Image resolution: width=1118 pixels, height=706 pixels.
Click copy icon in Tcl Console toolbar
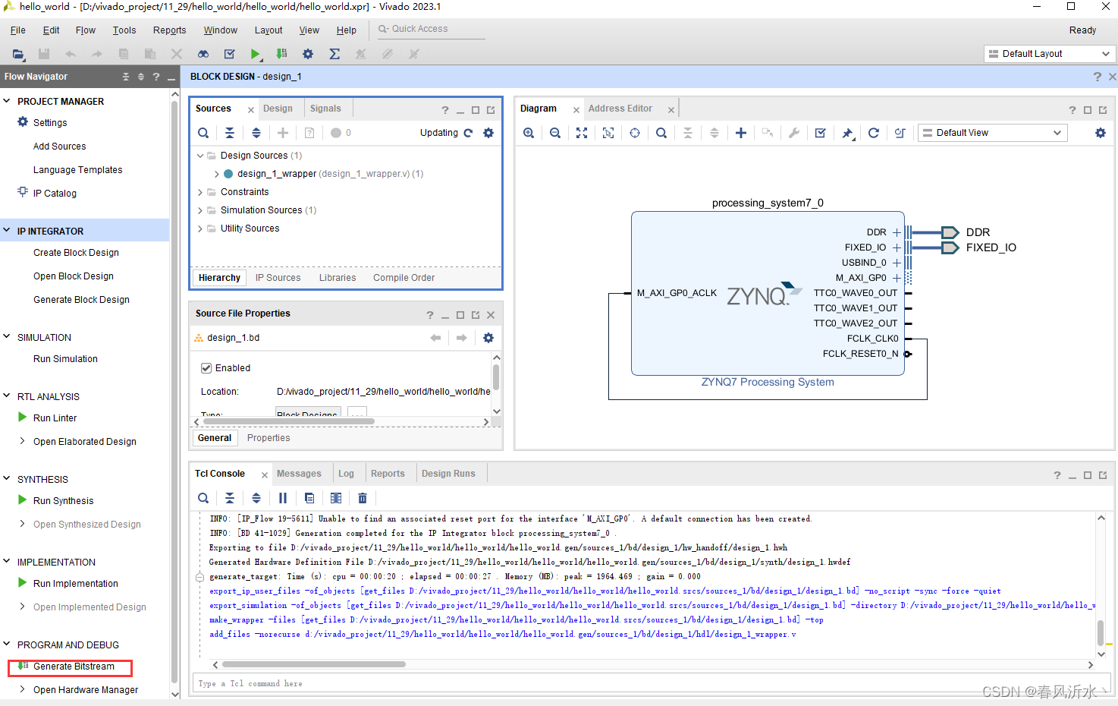pyautogui.click(x=309, y=498)
